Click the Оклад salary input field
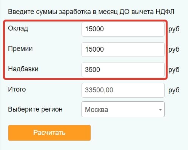 pos(123,29)
